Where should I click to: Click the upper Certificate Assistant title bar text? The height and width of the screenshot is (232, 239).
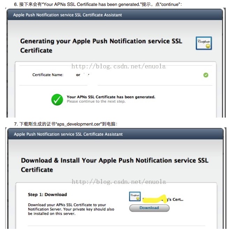point(68,15)
